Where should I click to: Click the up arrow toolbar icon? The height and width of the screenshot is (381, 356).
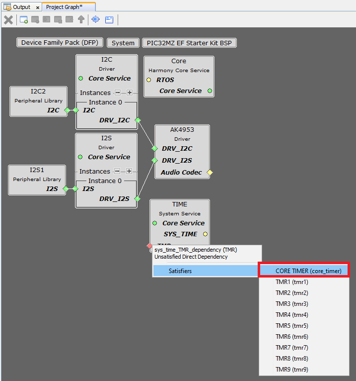click(x=81, y=20)
